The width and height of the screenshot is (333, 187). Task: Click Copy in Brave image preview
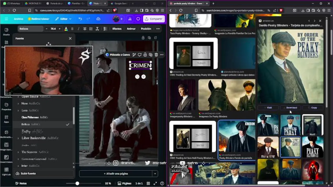(313, 108)
